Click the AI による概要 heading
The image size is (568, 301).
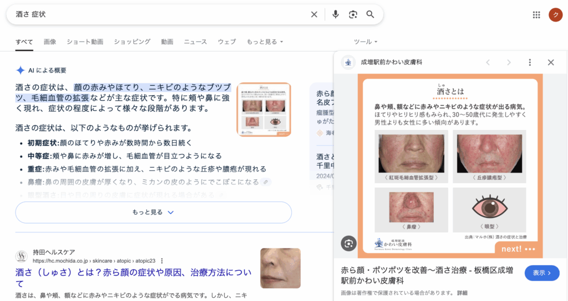pos(47,70)
